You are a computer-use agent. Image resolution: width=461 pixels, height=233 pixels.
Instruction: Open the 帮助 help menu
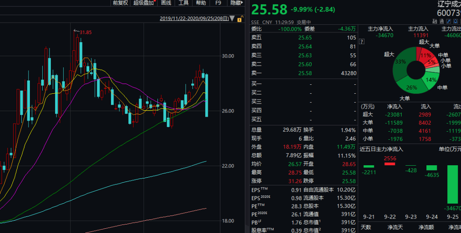coord(201,3)
